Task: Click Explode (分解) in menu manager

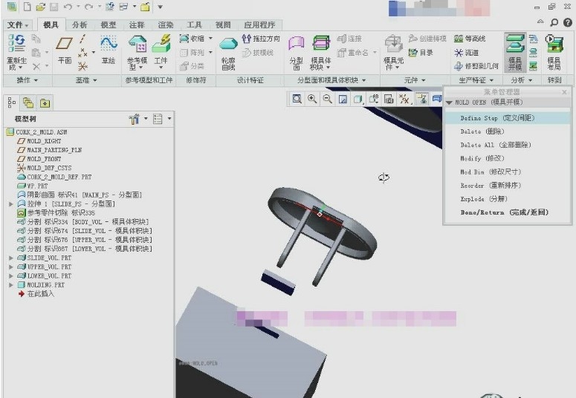Action: pos(484,199)
